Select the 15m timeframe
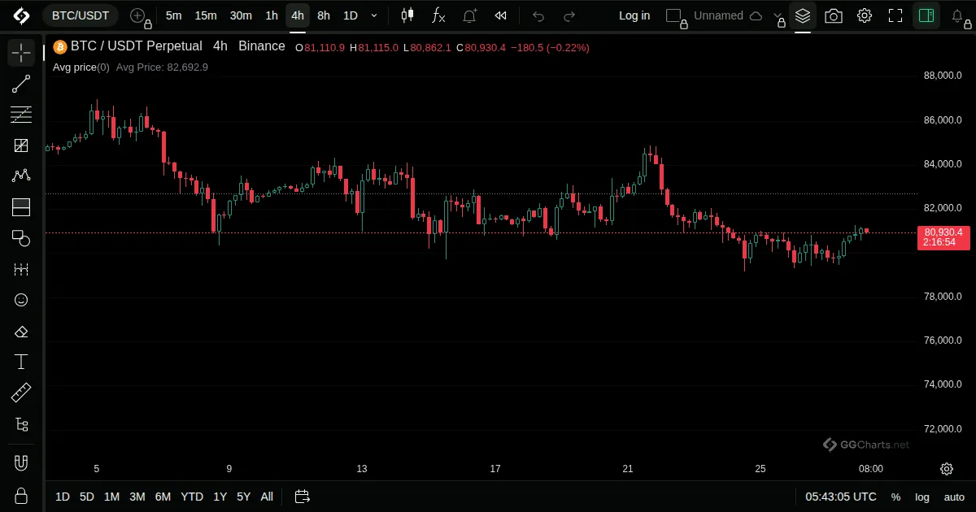 (206, 15)
